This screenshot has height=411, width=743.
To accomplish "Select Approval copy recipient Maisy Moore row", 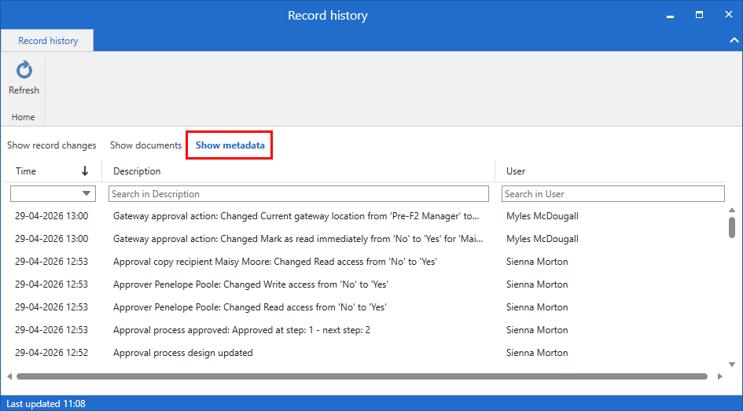I will pos(365,262).
